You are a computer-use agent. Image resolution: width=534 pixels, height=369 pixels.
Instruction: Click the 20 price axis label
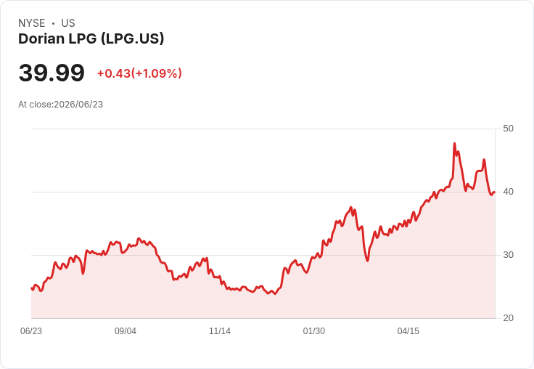tap(508, 318)
